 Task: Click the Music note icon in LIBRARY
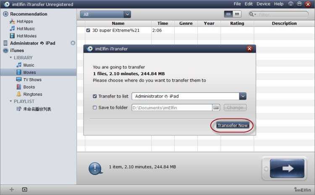(x=18, y=65)
